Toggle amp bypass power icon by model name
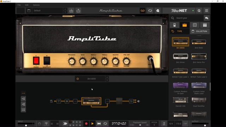The image size is (226, 127). point(78,79)
